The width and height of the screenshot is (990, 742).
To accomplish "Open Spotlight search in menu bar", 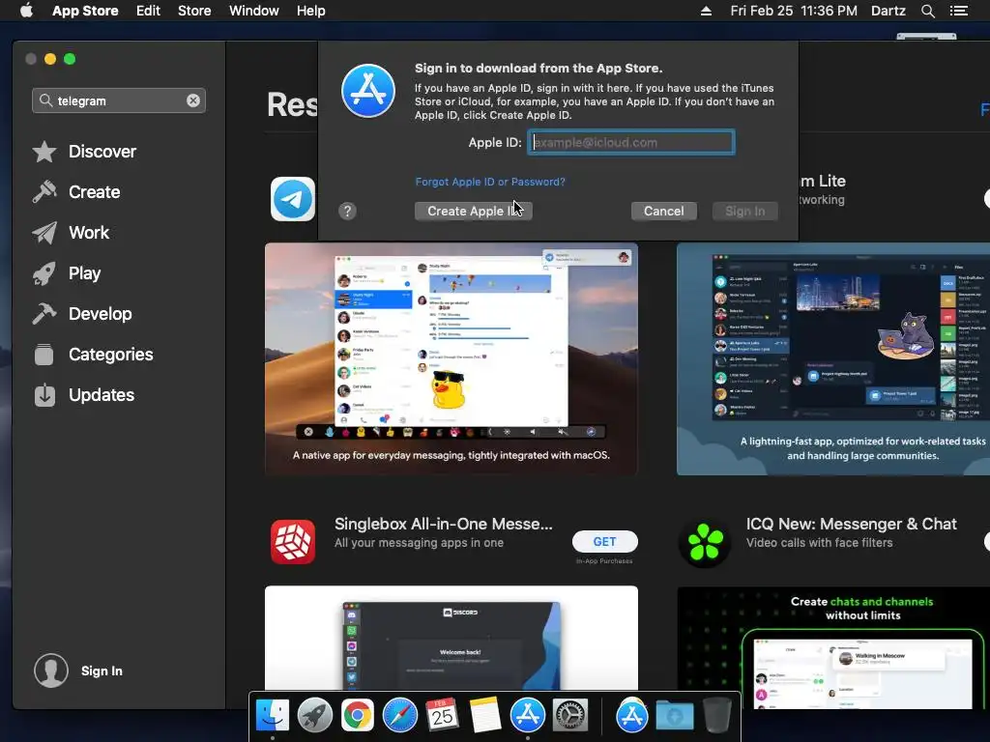I will (x=927, y=11).
